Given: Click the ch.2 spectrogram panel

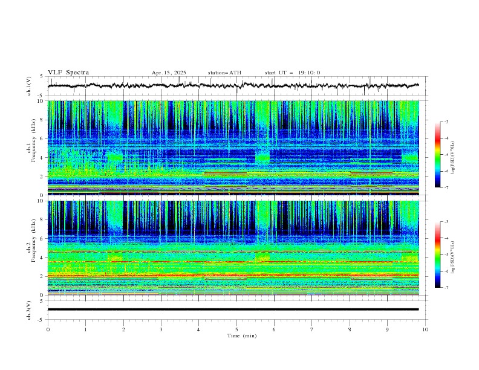Looking at the screenshot, I should (233, 248).
